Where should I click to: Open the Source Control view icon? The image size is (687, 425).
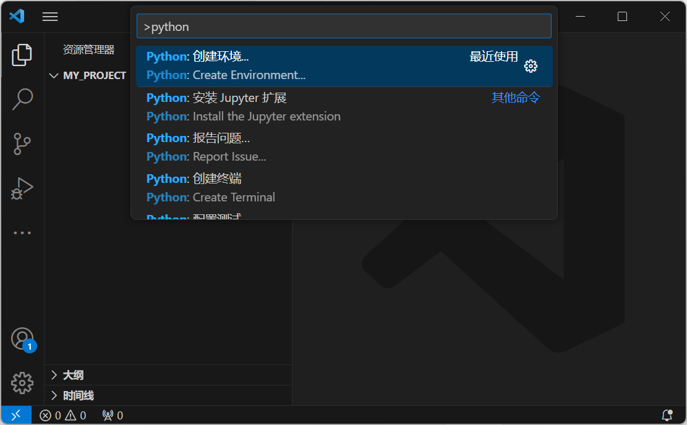pyautogui.click(x=22, y=143)
